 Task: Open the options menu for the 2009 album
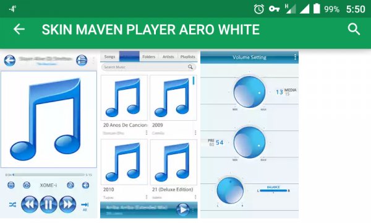tap(195, 133)
